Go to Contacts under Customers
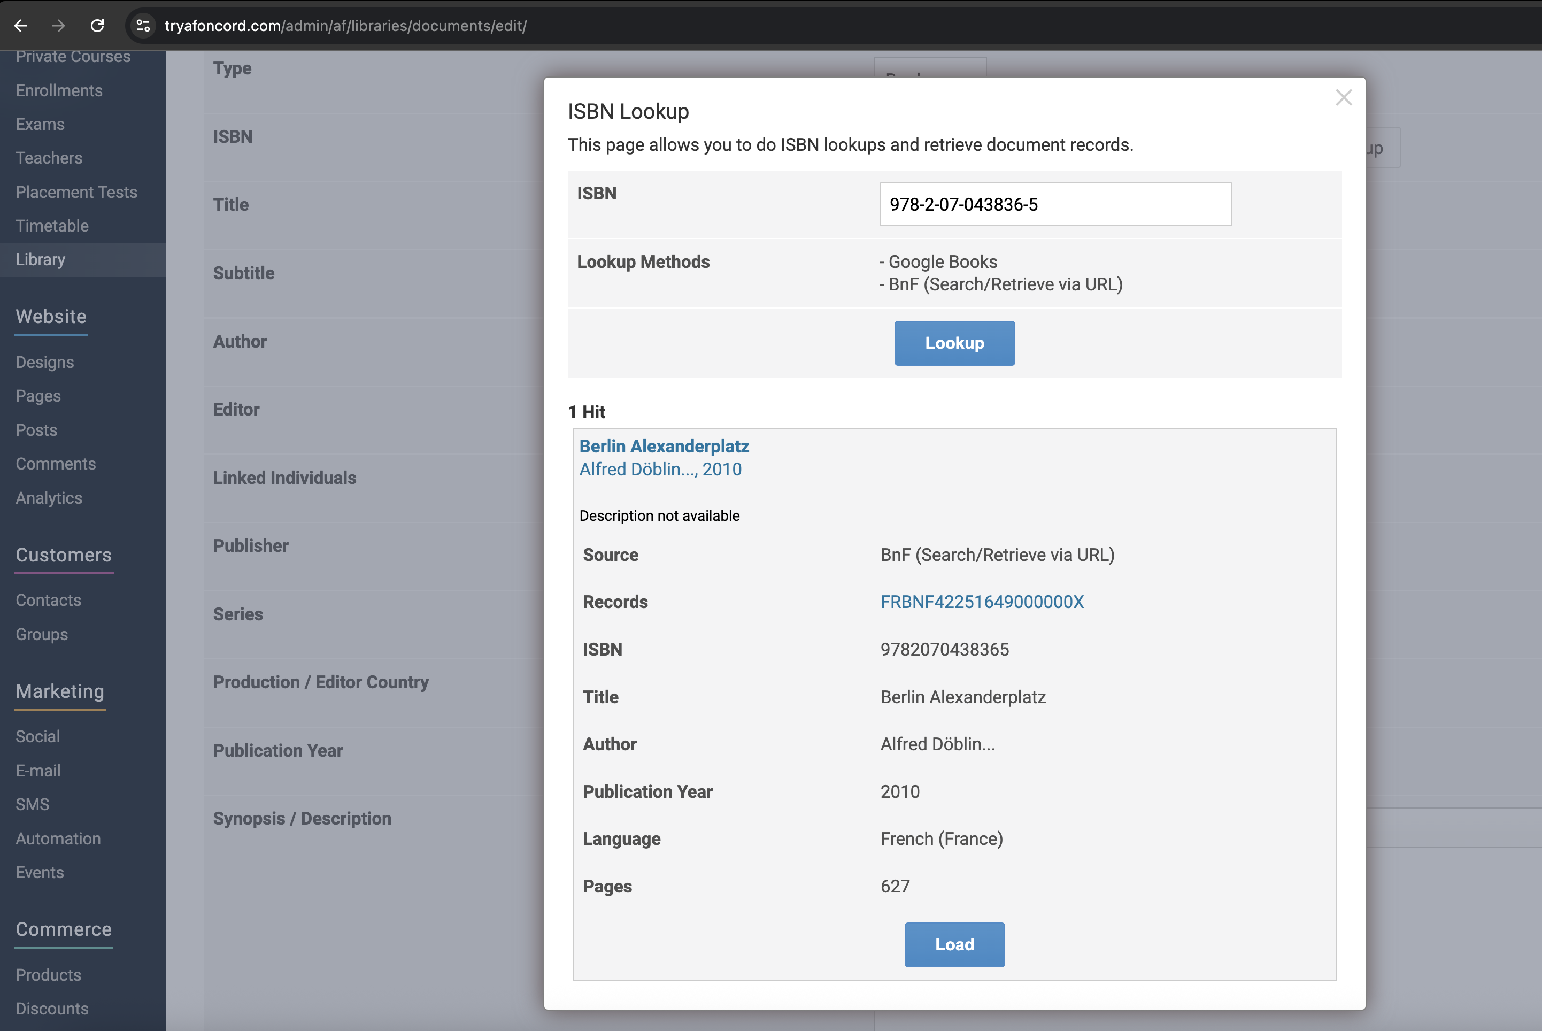The image size is (1542, 1031). coord(48,601)
